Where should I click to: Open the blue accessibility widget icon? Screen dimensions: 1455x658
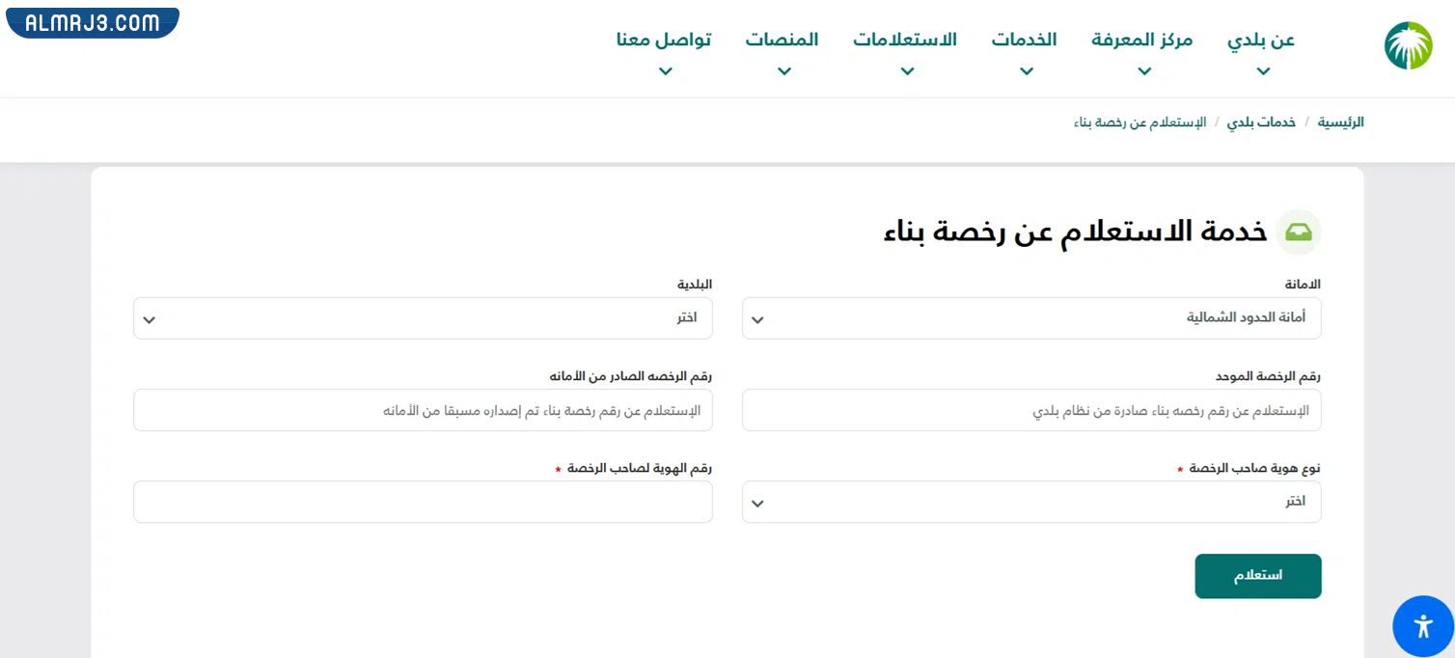pyautogui.click(x=1423, y=626)
